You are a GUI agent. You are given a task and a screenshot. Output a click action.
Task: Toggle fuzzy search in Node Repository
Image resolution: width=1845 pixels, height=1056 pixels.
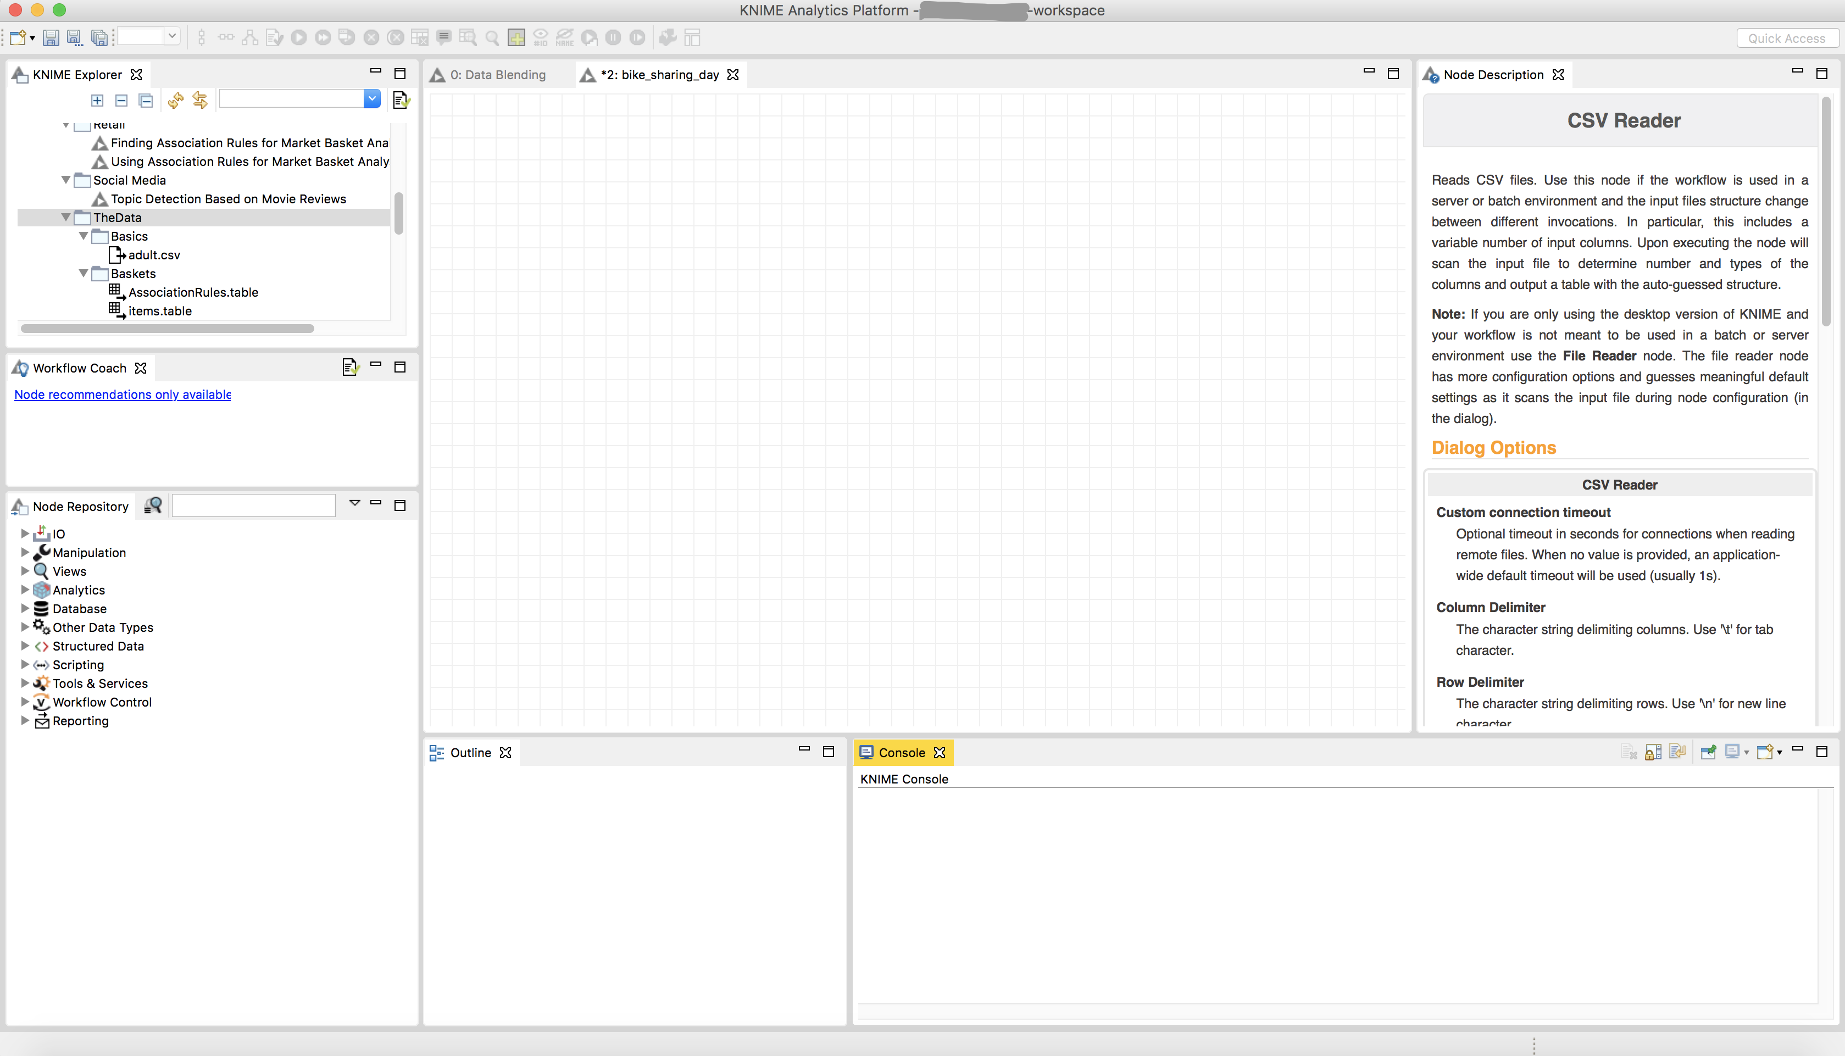point(153,505)
